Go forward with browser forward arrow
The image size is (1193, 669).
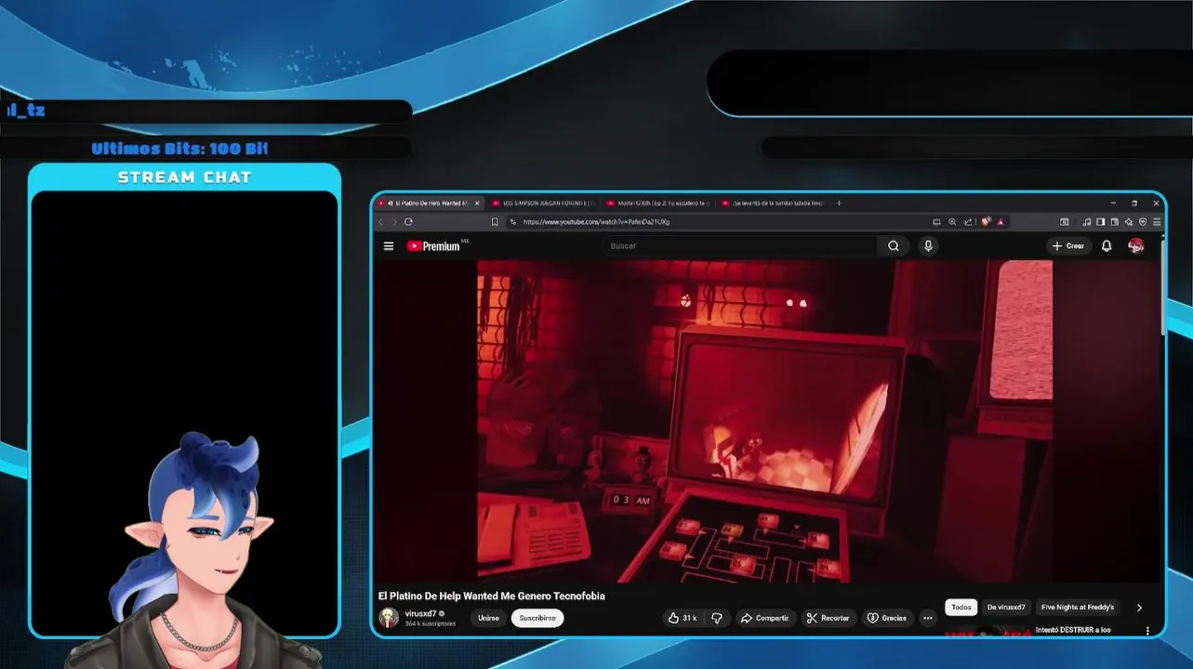tap(393, 222)
